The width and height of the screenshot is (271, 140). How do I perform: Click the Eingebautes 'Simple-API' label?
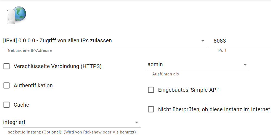188,90
